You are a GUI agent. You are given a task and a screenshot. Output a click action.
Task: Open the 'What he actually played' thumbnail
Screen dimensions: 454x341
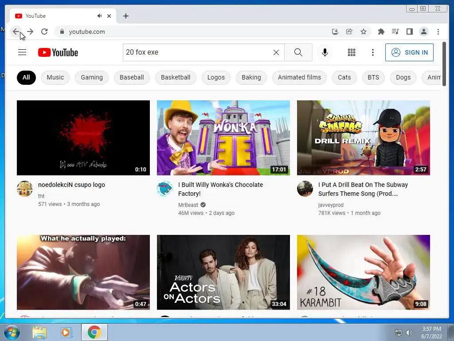(x=83, y=272)
